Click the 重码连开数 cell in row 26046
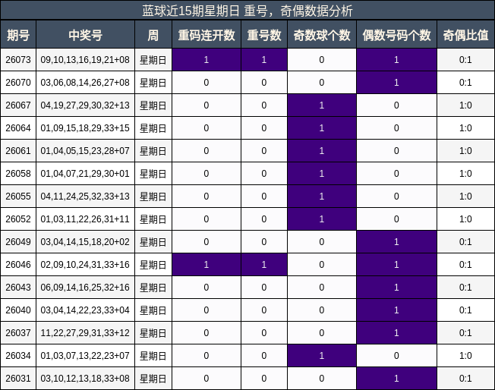Viewport: 495px width, 390px height. (207, 264)
